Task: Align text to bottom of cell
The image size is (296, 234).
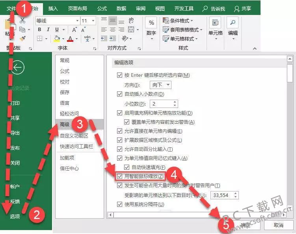Action: [121, 21]
